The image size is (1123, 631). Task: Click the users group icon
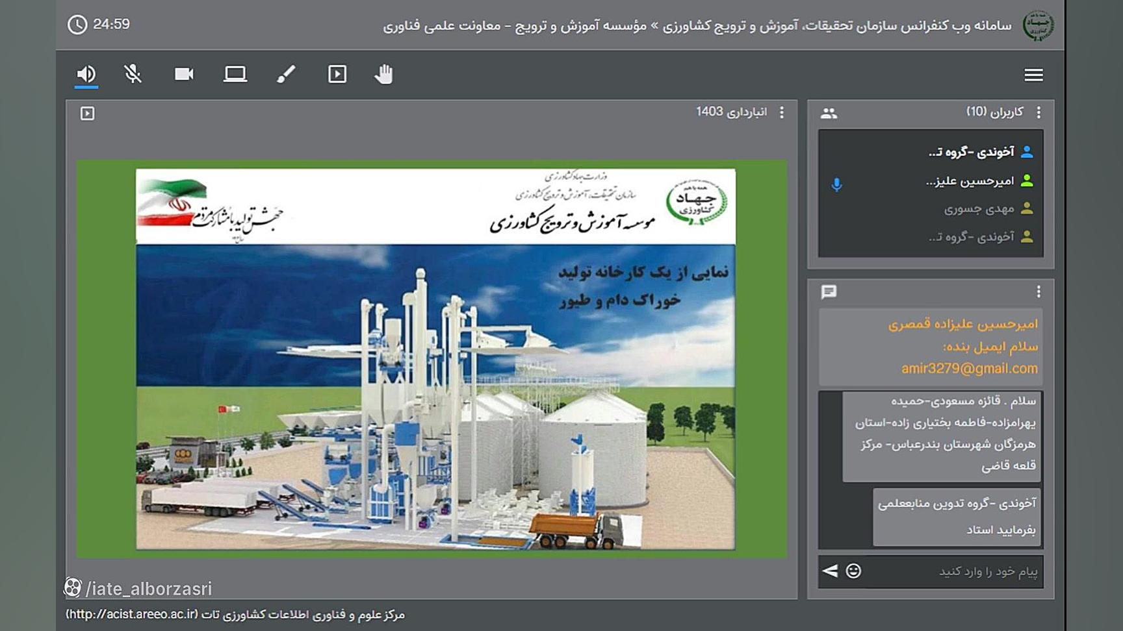pyautogui.click(x=829, y=113)
